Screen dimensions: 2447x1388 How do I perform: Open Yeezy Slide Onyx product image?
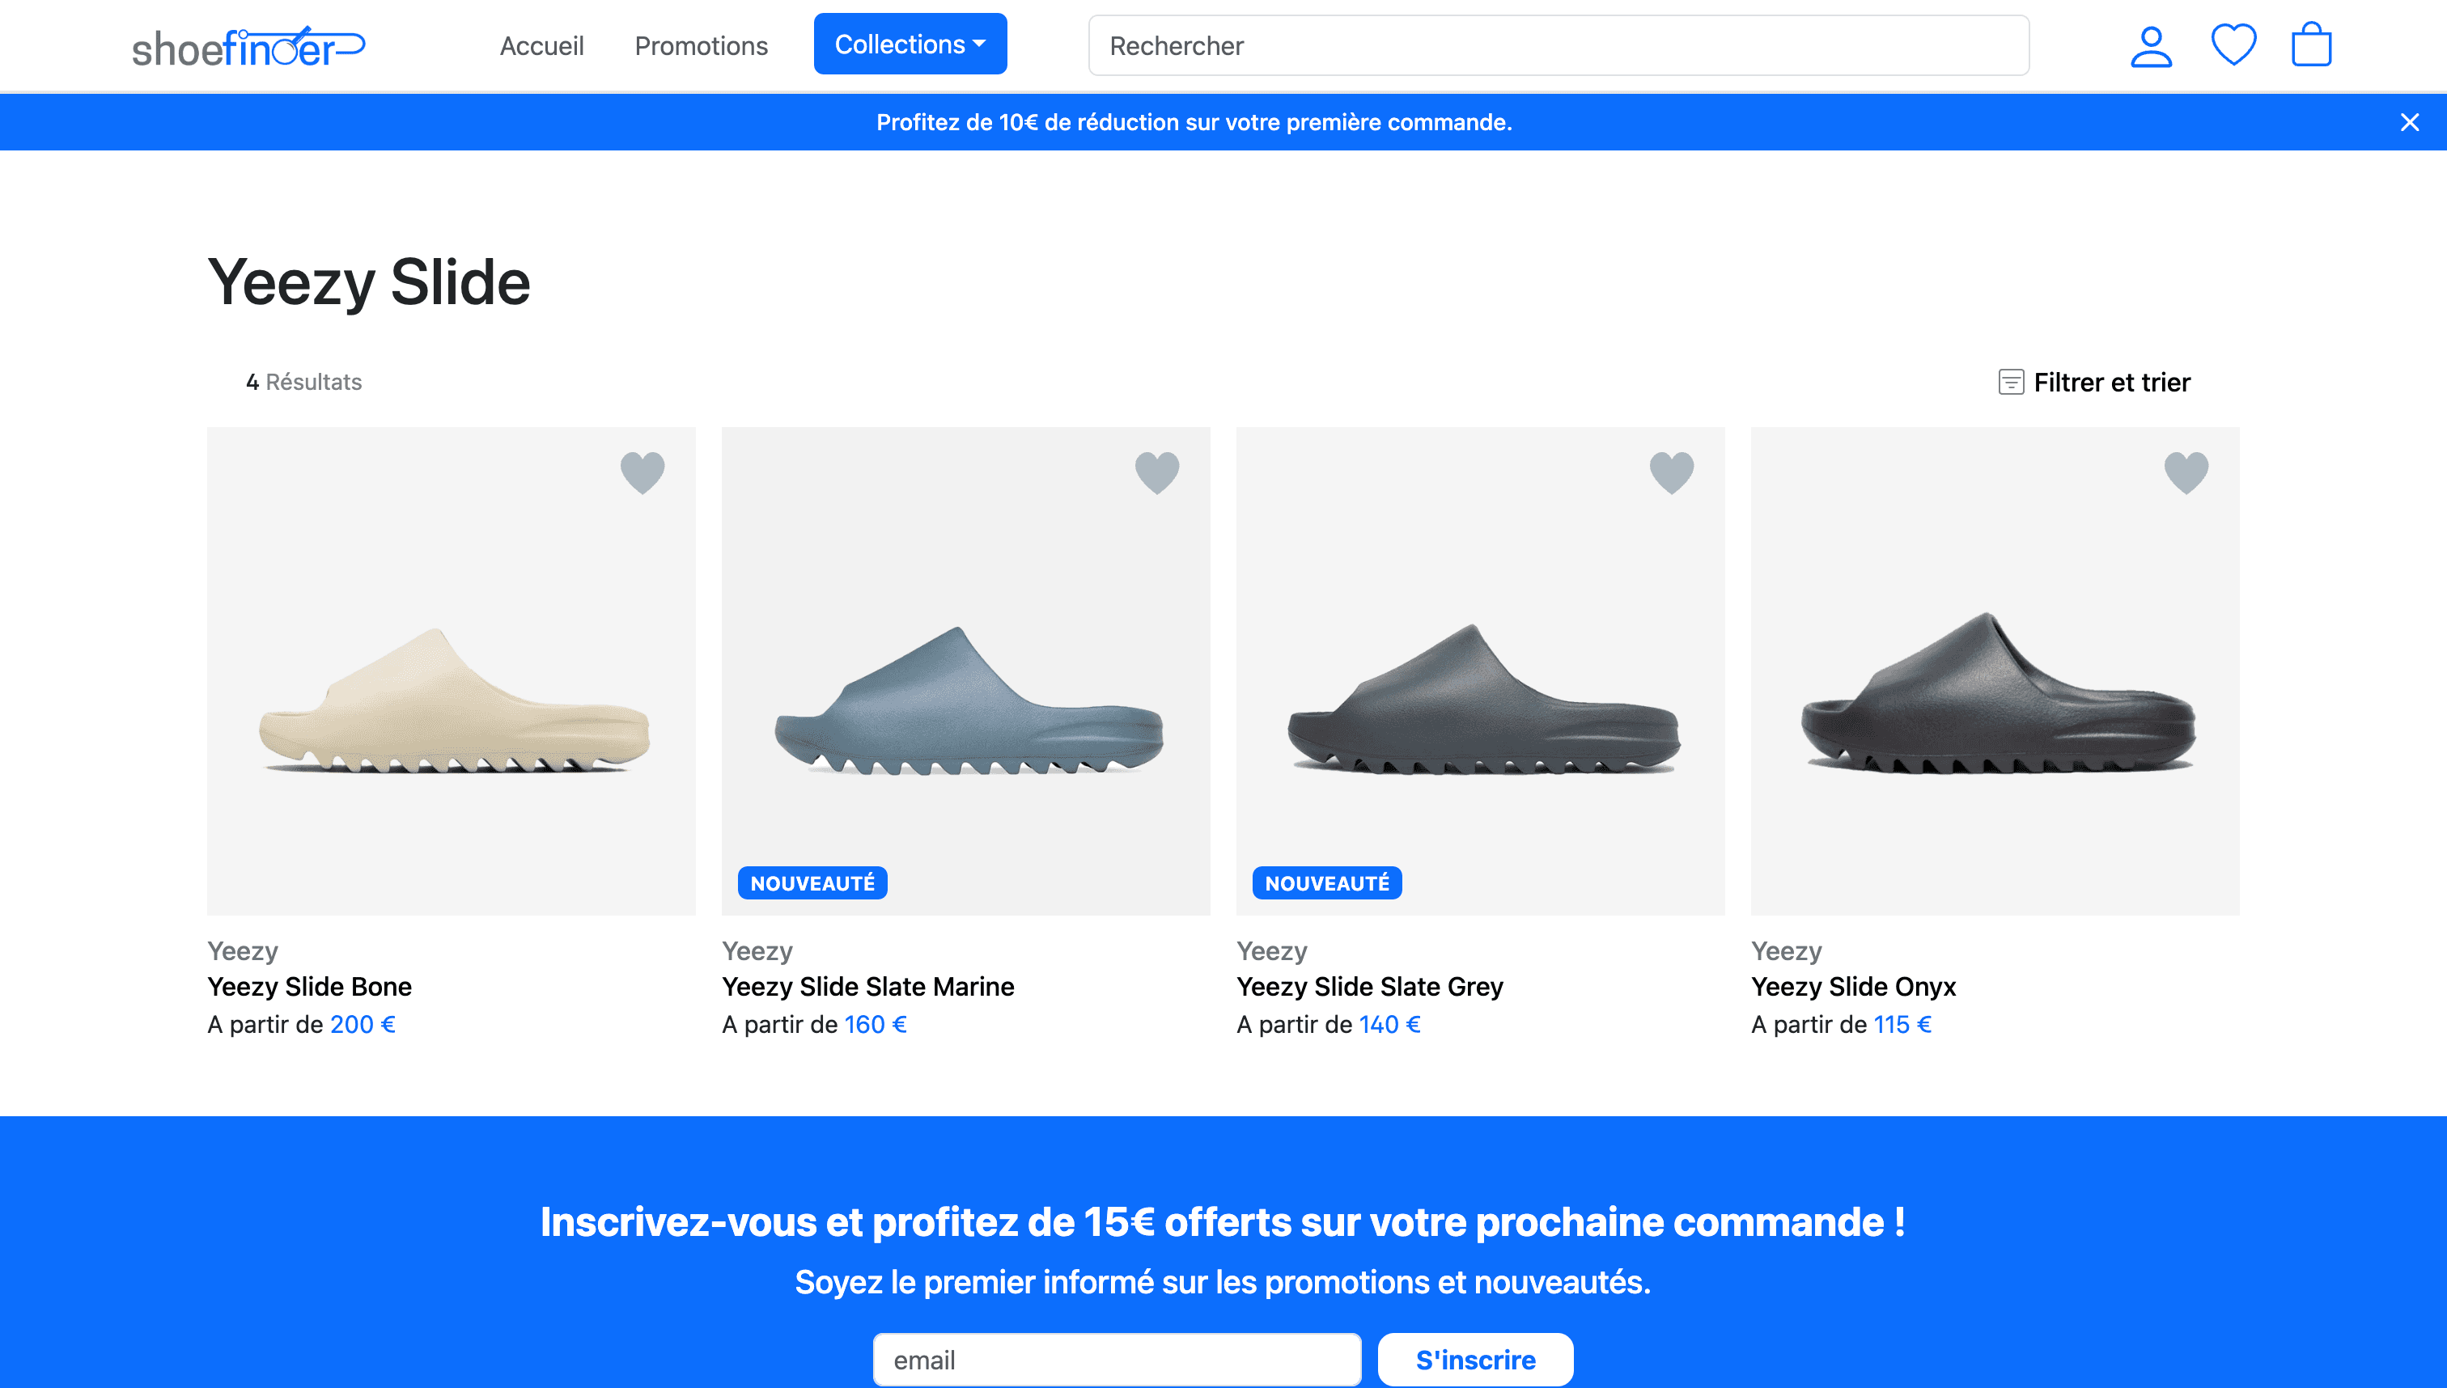coord(1995,671)
